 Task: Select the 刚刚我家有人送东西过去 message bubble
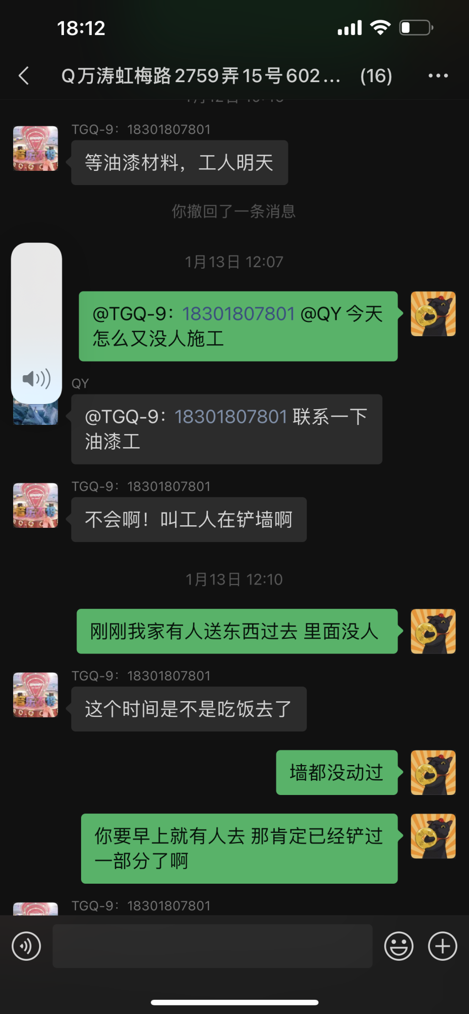(237, 631)
